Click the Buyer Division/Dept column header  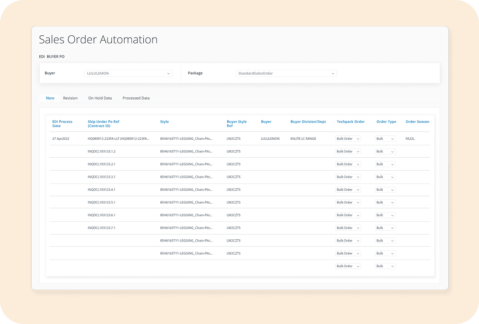pyautogui.click(x=308, y=122)
